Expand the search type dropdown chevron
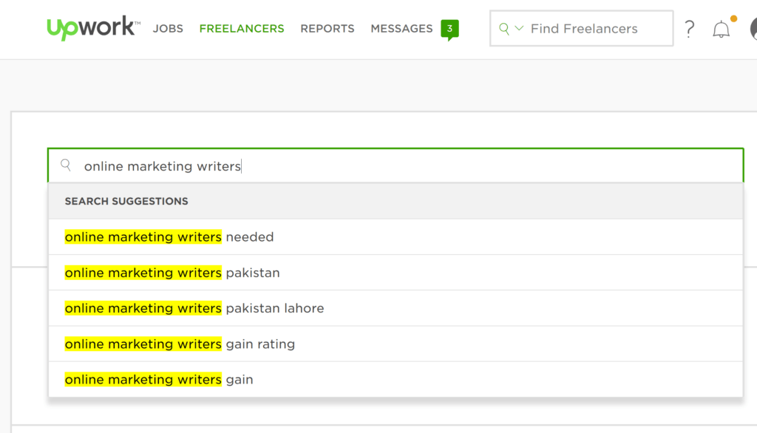 [x=519, y=29]
